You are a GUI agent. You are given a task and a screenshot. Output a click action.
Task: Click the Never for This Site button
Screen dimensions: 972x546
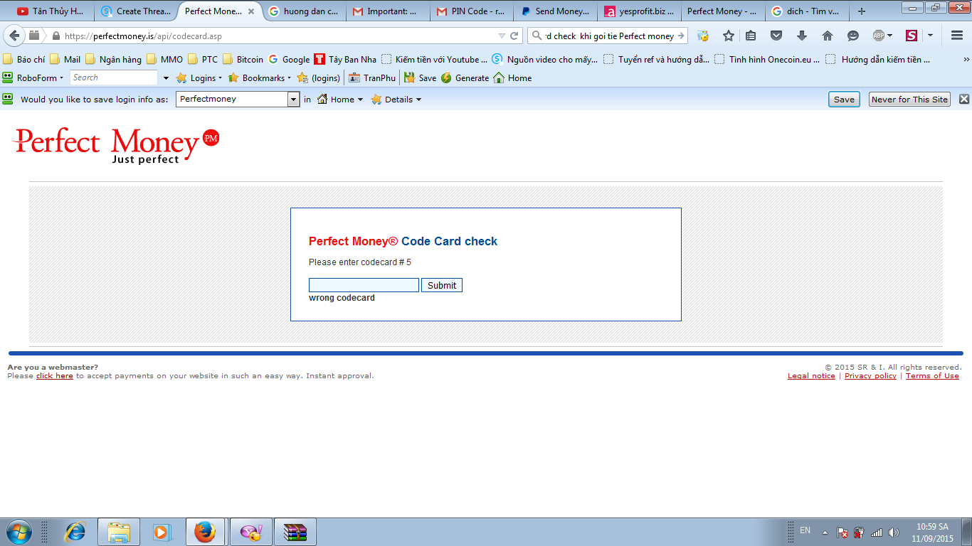point(909,100)
